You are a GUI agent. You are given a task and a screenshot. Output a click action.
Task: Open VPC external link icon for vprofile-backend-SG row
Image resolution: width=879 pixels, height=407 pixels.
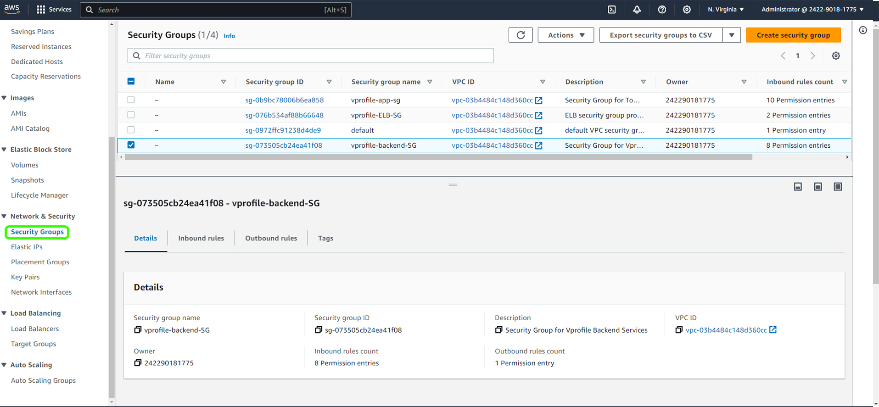click(x=539, y=145)
